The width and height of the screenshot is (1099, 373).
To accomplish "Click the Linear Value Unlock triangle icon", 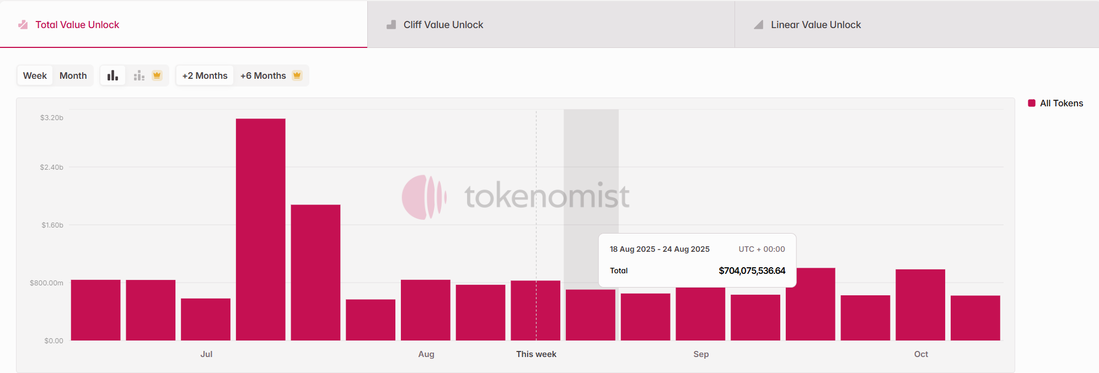I will [x=759, y=25].
